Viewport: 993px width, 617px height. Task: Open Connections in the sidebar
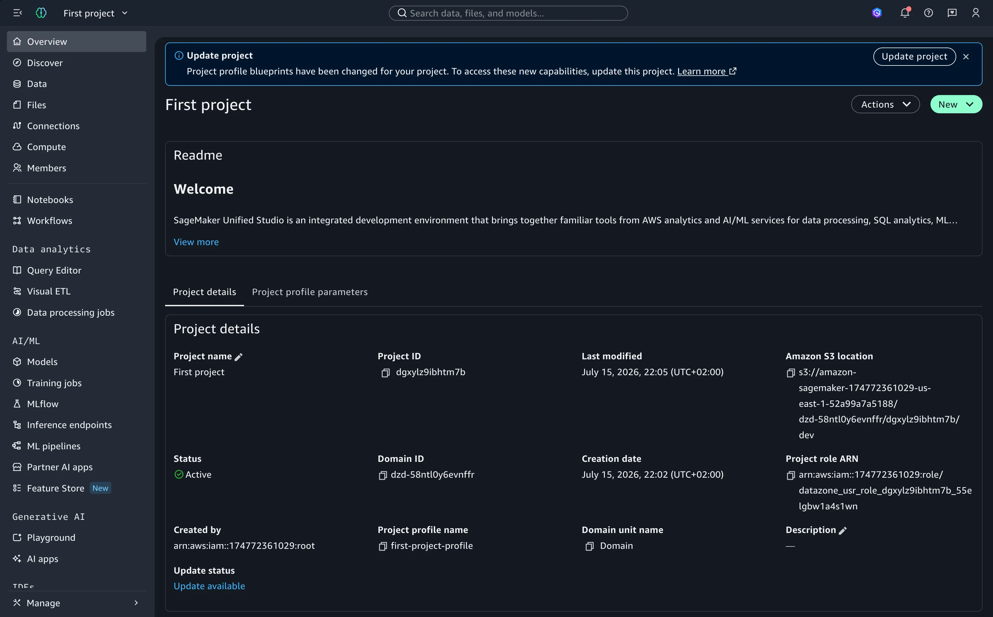[76, 126]
